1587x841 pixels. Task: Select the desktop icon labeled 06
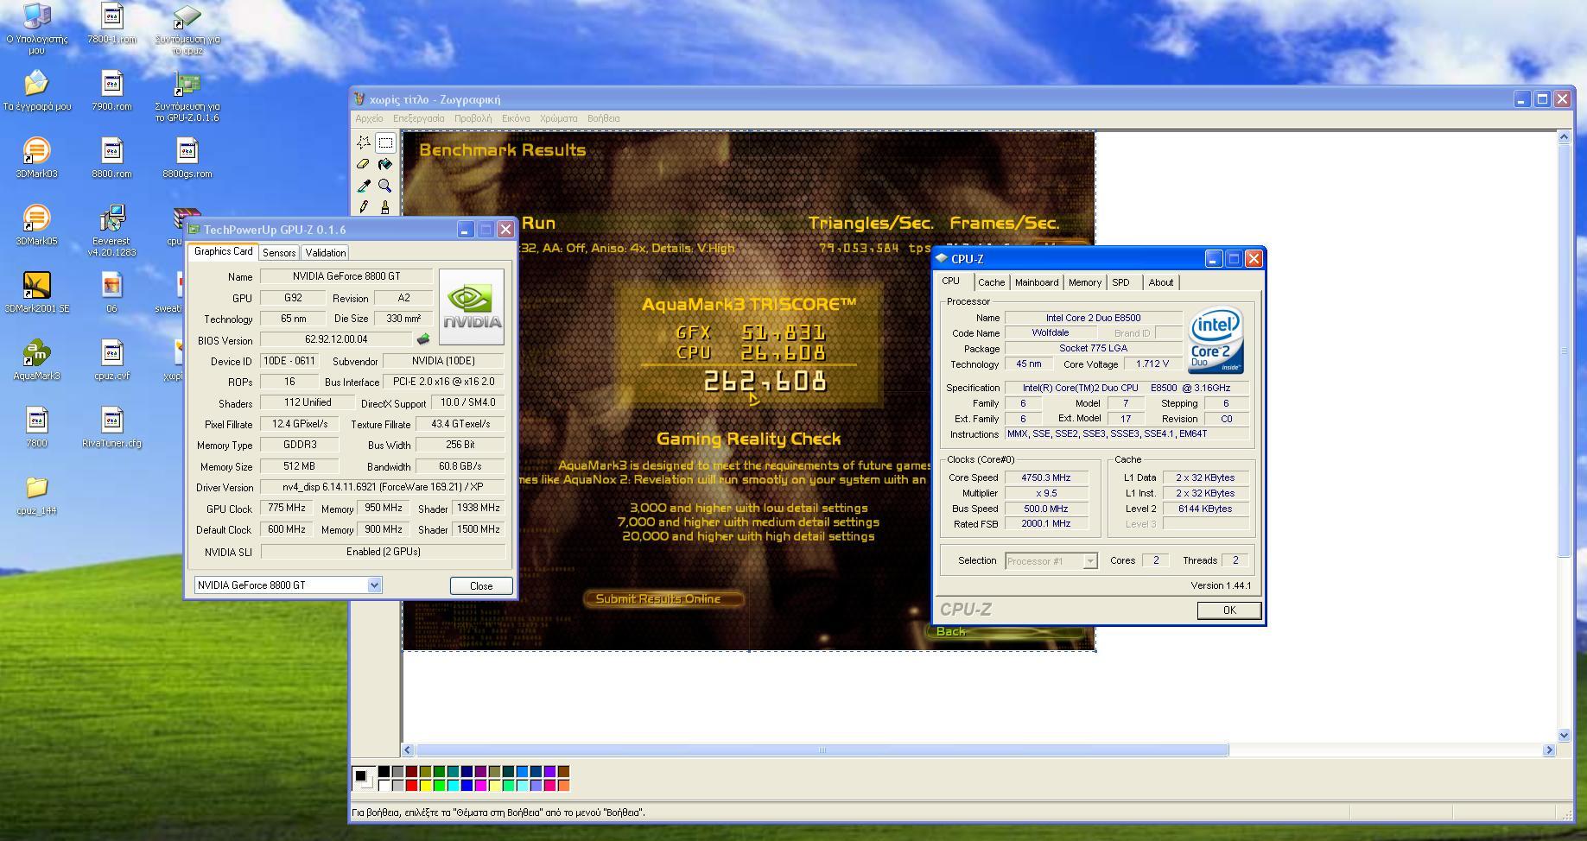pyautogui.click(x=112, y=293)
